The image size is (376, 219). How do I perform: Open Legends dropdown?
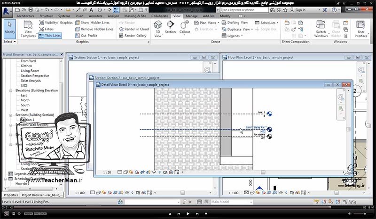[x=232, y=36]
